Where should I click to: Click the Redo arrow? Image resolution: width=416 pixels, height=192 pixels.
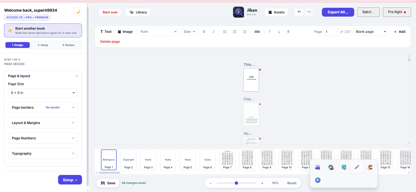click(x=309, y=12)
